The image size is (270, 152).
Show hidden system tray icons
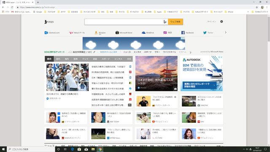tap(244, 149)
